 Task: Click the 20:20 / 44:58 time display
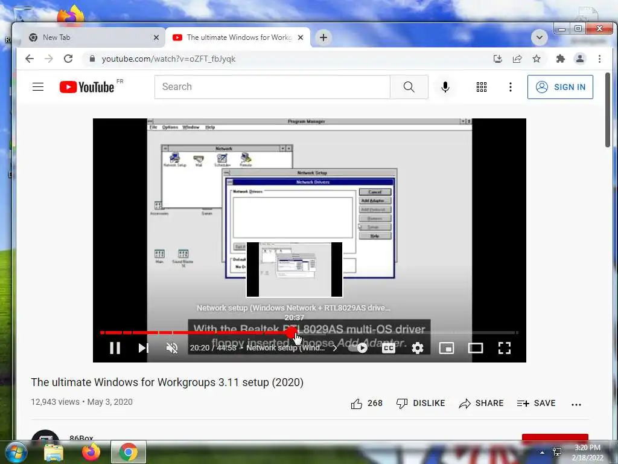213,347
